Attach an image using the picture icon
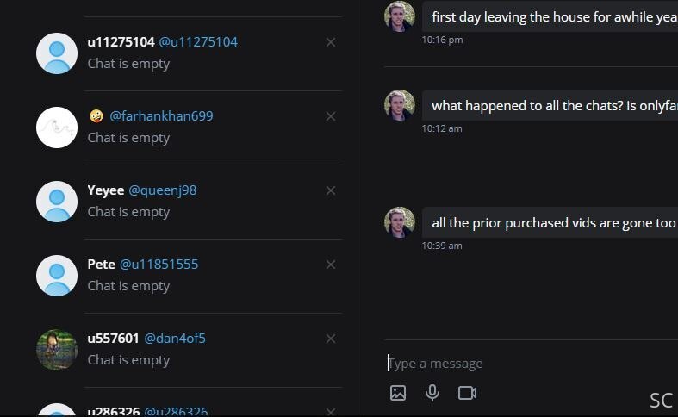This screenshot has width=678, height=417. tap(398, 393)
